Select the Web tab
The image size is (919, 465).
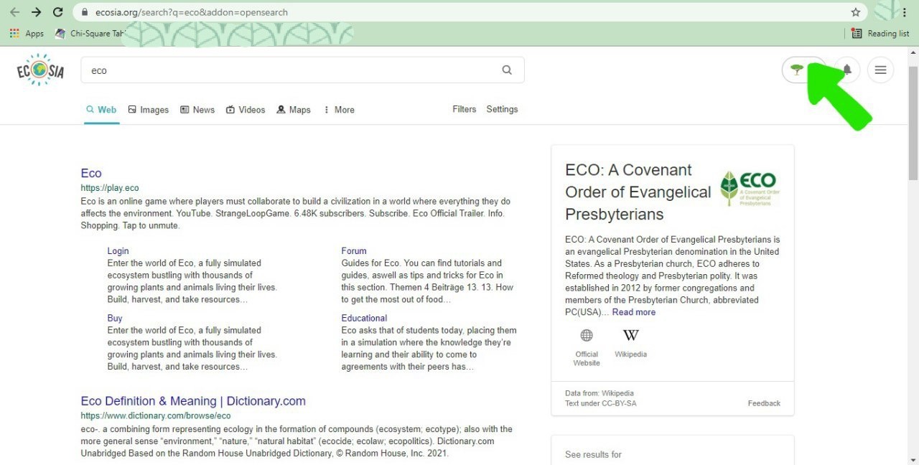click(x=101, y=110)
